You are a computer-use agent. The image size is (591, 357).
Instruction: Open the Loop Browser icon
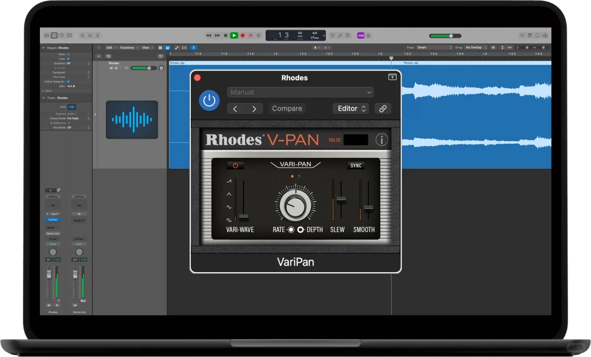coord(537,36)
